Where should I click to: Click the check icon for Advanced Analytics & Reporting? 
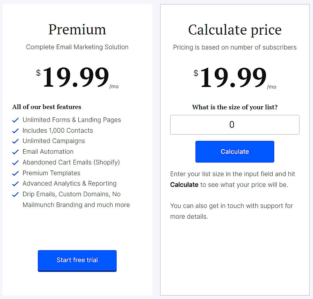(x=15, y=184)
